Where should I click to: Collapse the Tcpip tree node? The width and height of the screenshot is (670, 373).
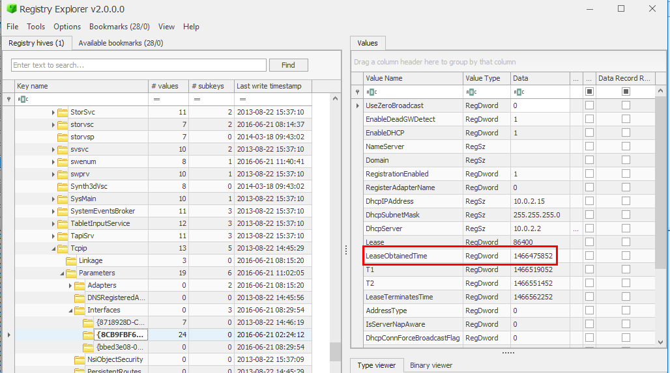coord(53,249)
